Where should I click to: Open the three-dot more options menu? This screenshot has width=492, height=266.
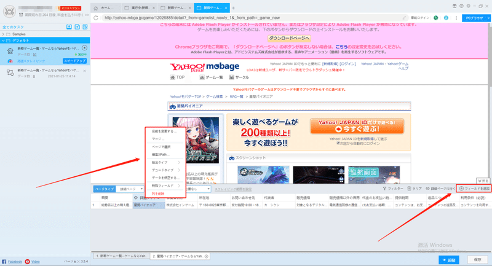(456, 18)
